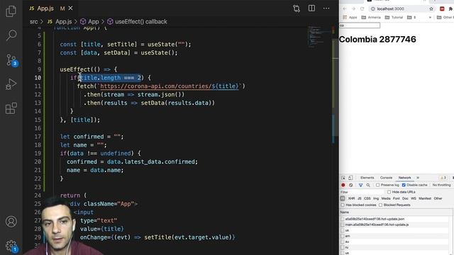The height and width of the screenshot is (255, 454).
Task: Show more DevTools tabs chevron
Action: point(418,178)
